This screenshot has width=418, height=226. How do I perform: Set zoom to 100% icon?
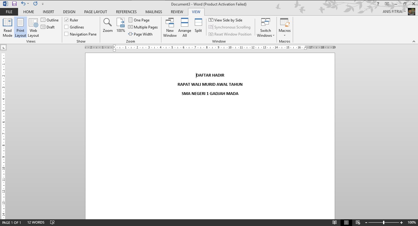[x=121, y=25]
